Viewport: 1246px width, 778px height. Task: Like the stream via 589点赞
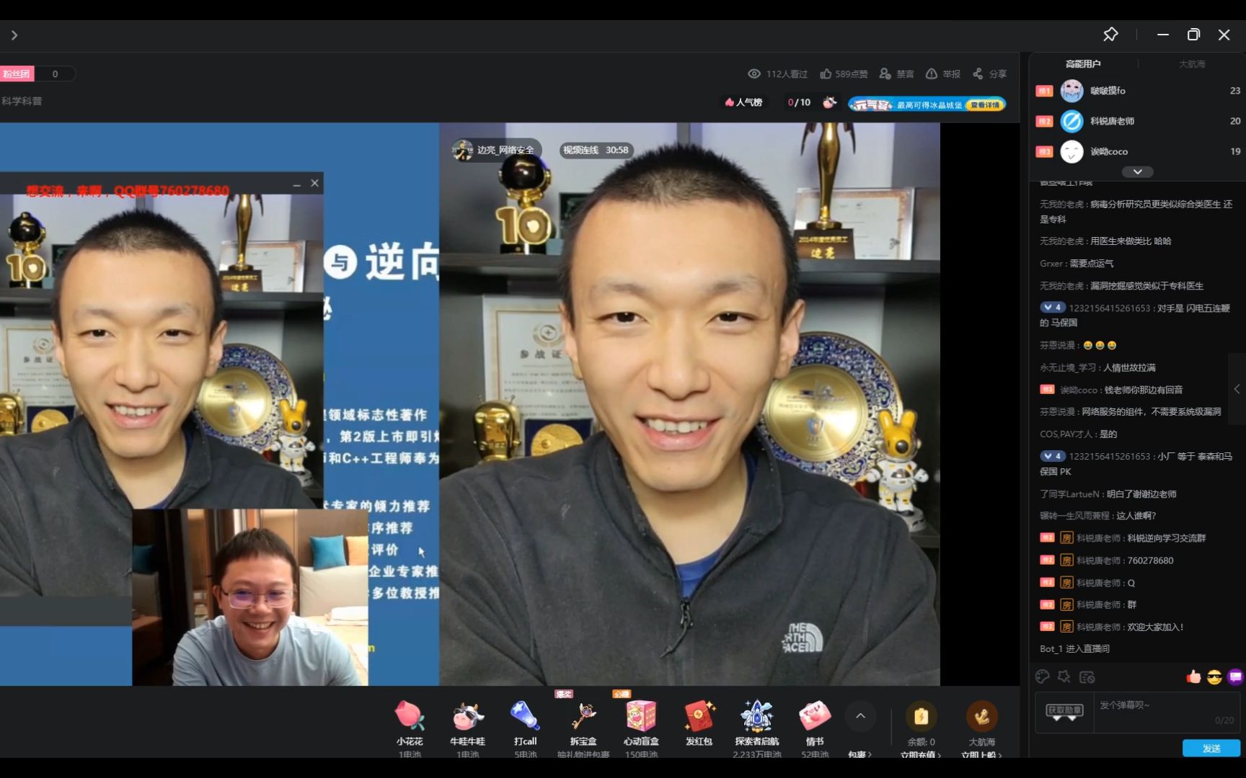click(844, 73)
